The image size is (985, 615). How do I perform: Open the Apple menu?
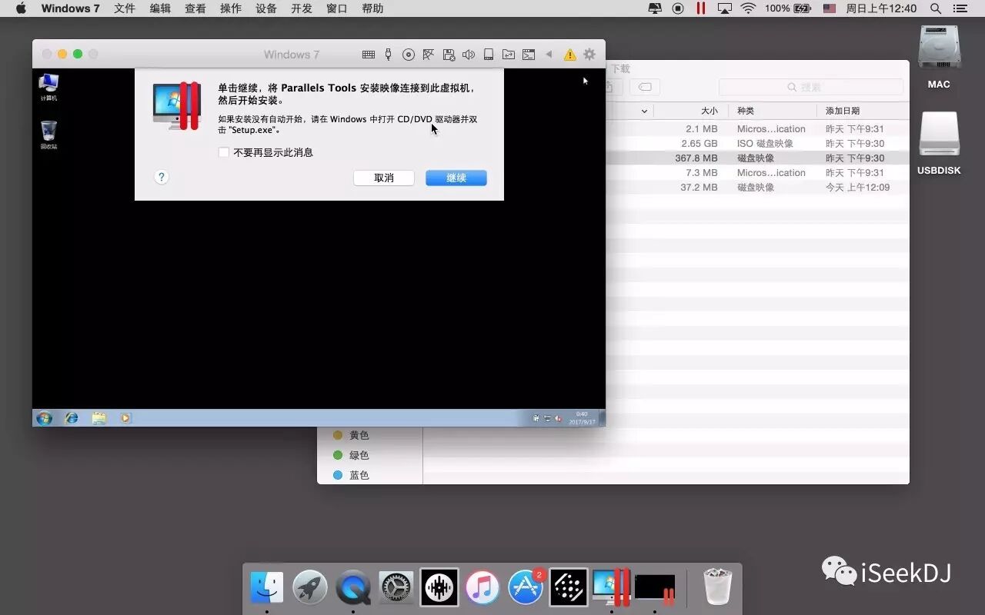point(21,8)
